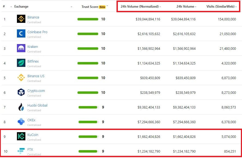This screenshot has width=242, height=158.
Task: Select Binance US normalized volume $839,450,809
Action: pos(150,78)
